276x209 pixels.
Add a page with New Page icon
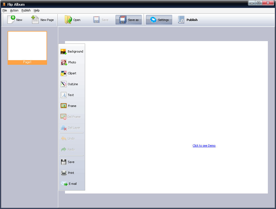(35, 20)
